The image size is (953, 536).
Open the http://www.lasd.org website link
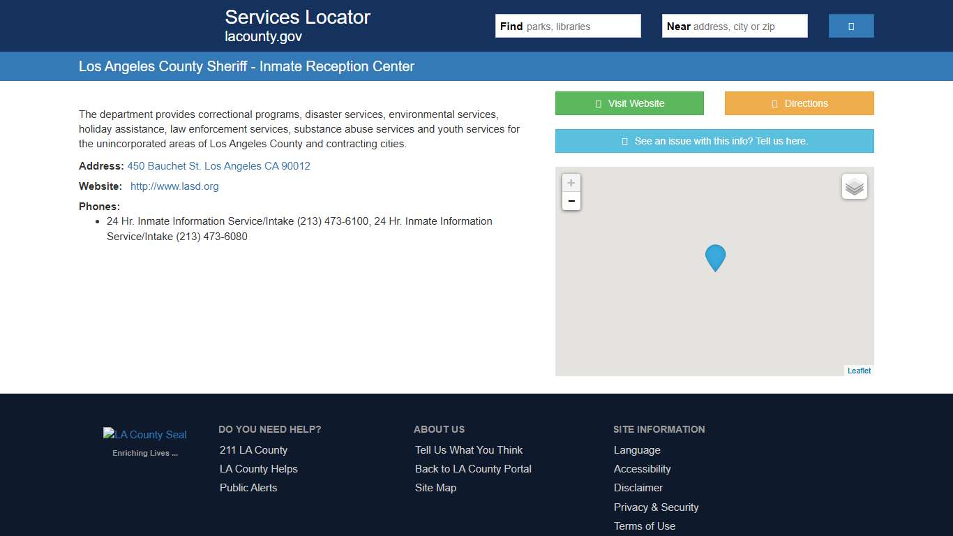tap(174, 186)
